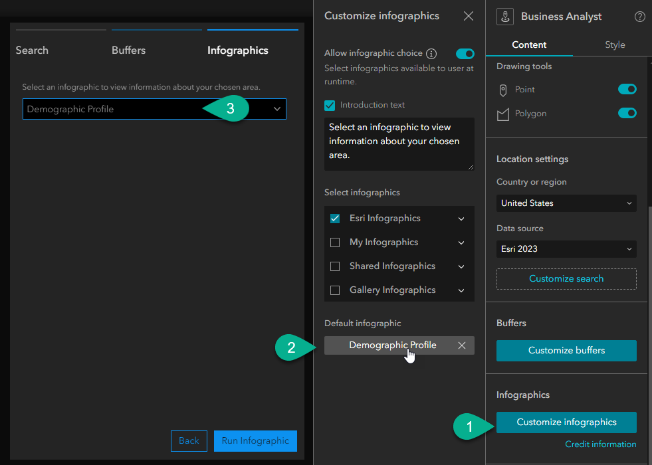Open the Business Analyst help icon
This screenshot has height=465, width=652.
(640, 17)
